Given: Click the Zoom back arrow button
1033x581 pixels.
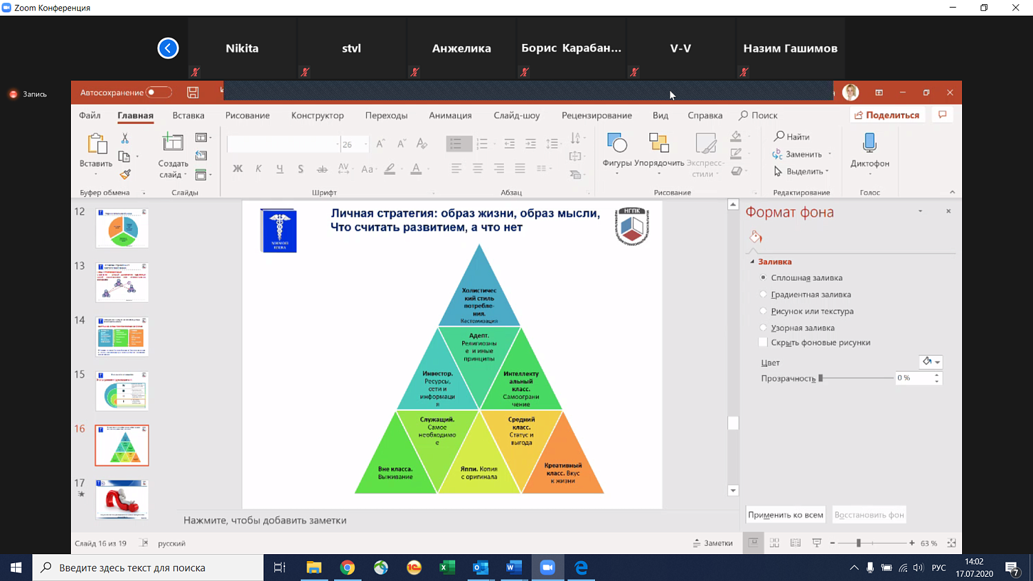Looking at the screenshot, I should coord(168,48).
